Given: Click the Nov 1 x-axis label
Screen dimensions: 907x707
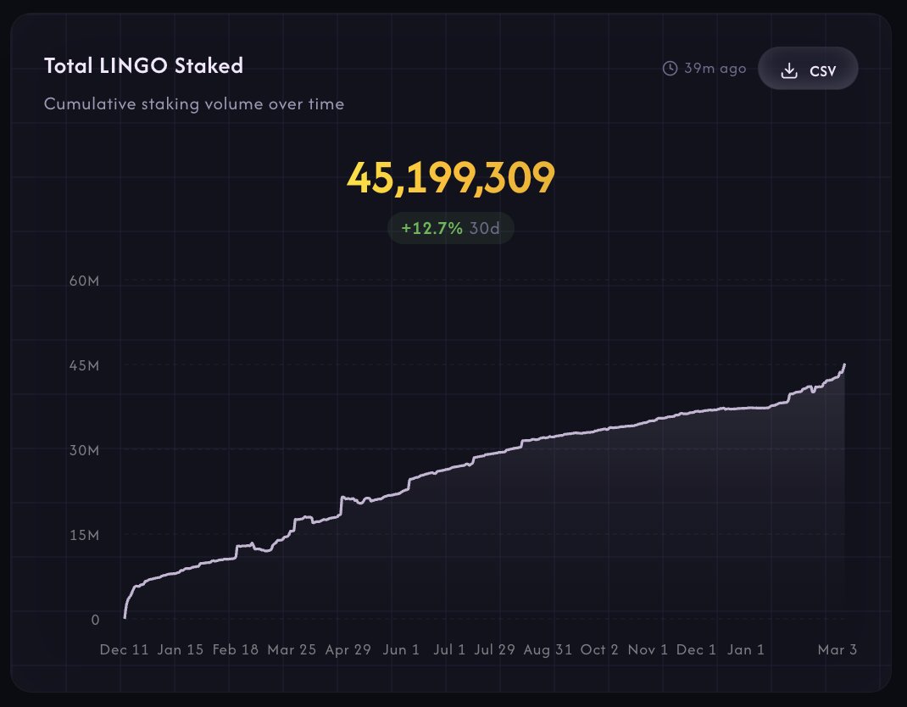Looking at the screenshot, I should coord(648,649).
